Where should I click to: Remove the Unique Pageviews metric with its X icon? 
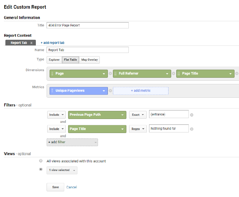point(110,91)
